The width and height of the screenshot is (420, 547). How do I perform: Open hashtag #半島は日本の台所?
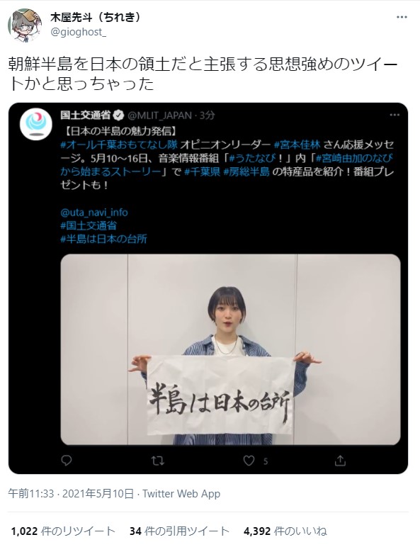[104, 239]
